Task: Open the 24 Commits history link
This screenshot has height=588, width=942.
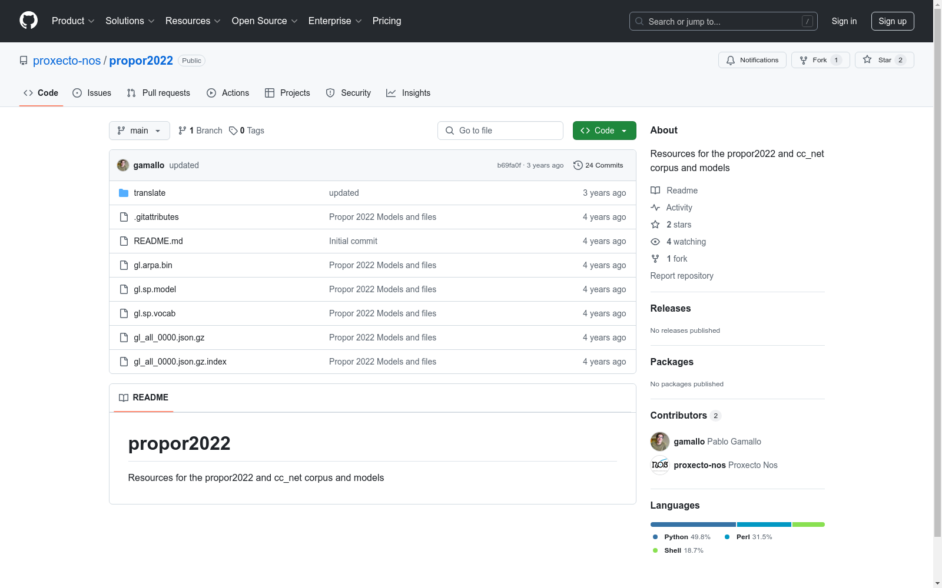Action: click(x=598, y=165)
